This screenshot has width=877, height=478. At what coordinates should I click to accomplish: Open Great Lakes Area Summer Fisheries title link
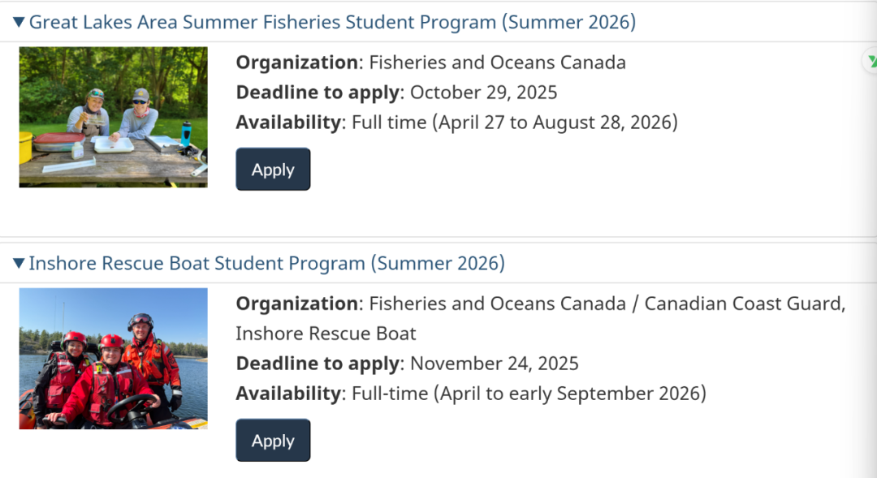click(x=332, y=23)
